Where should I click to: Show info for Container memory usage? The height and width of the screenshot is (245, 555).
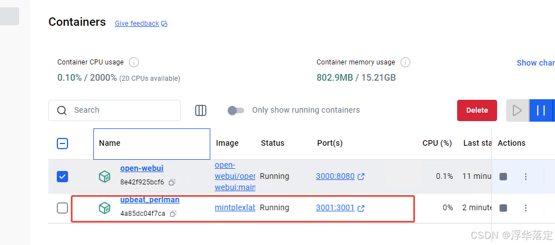[x=405, y=62]
